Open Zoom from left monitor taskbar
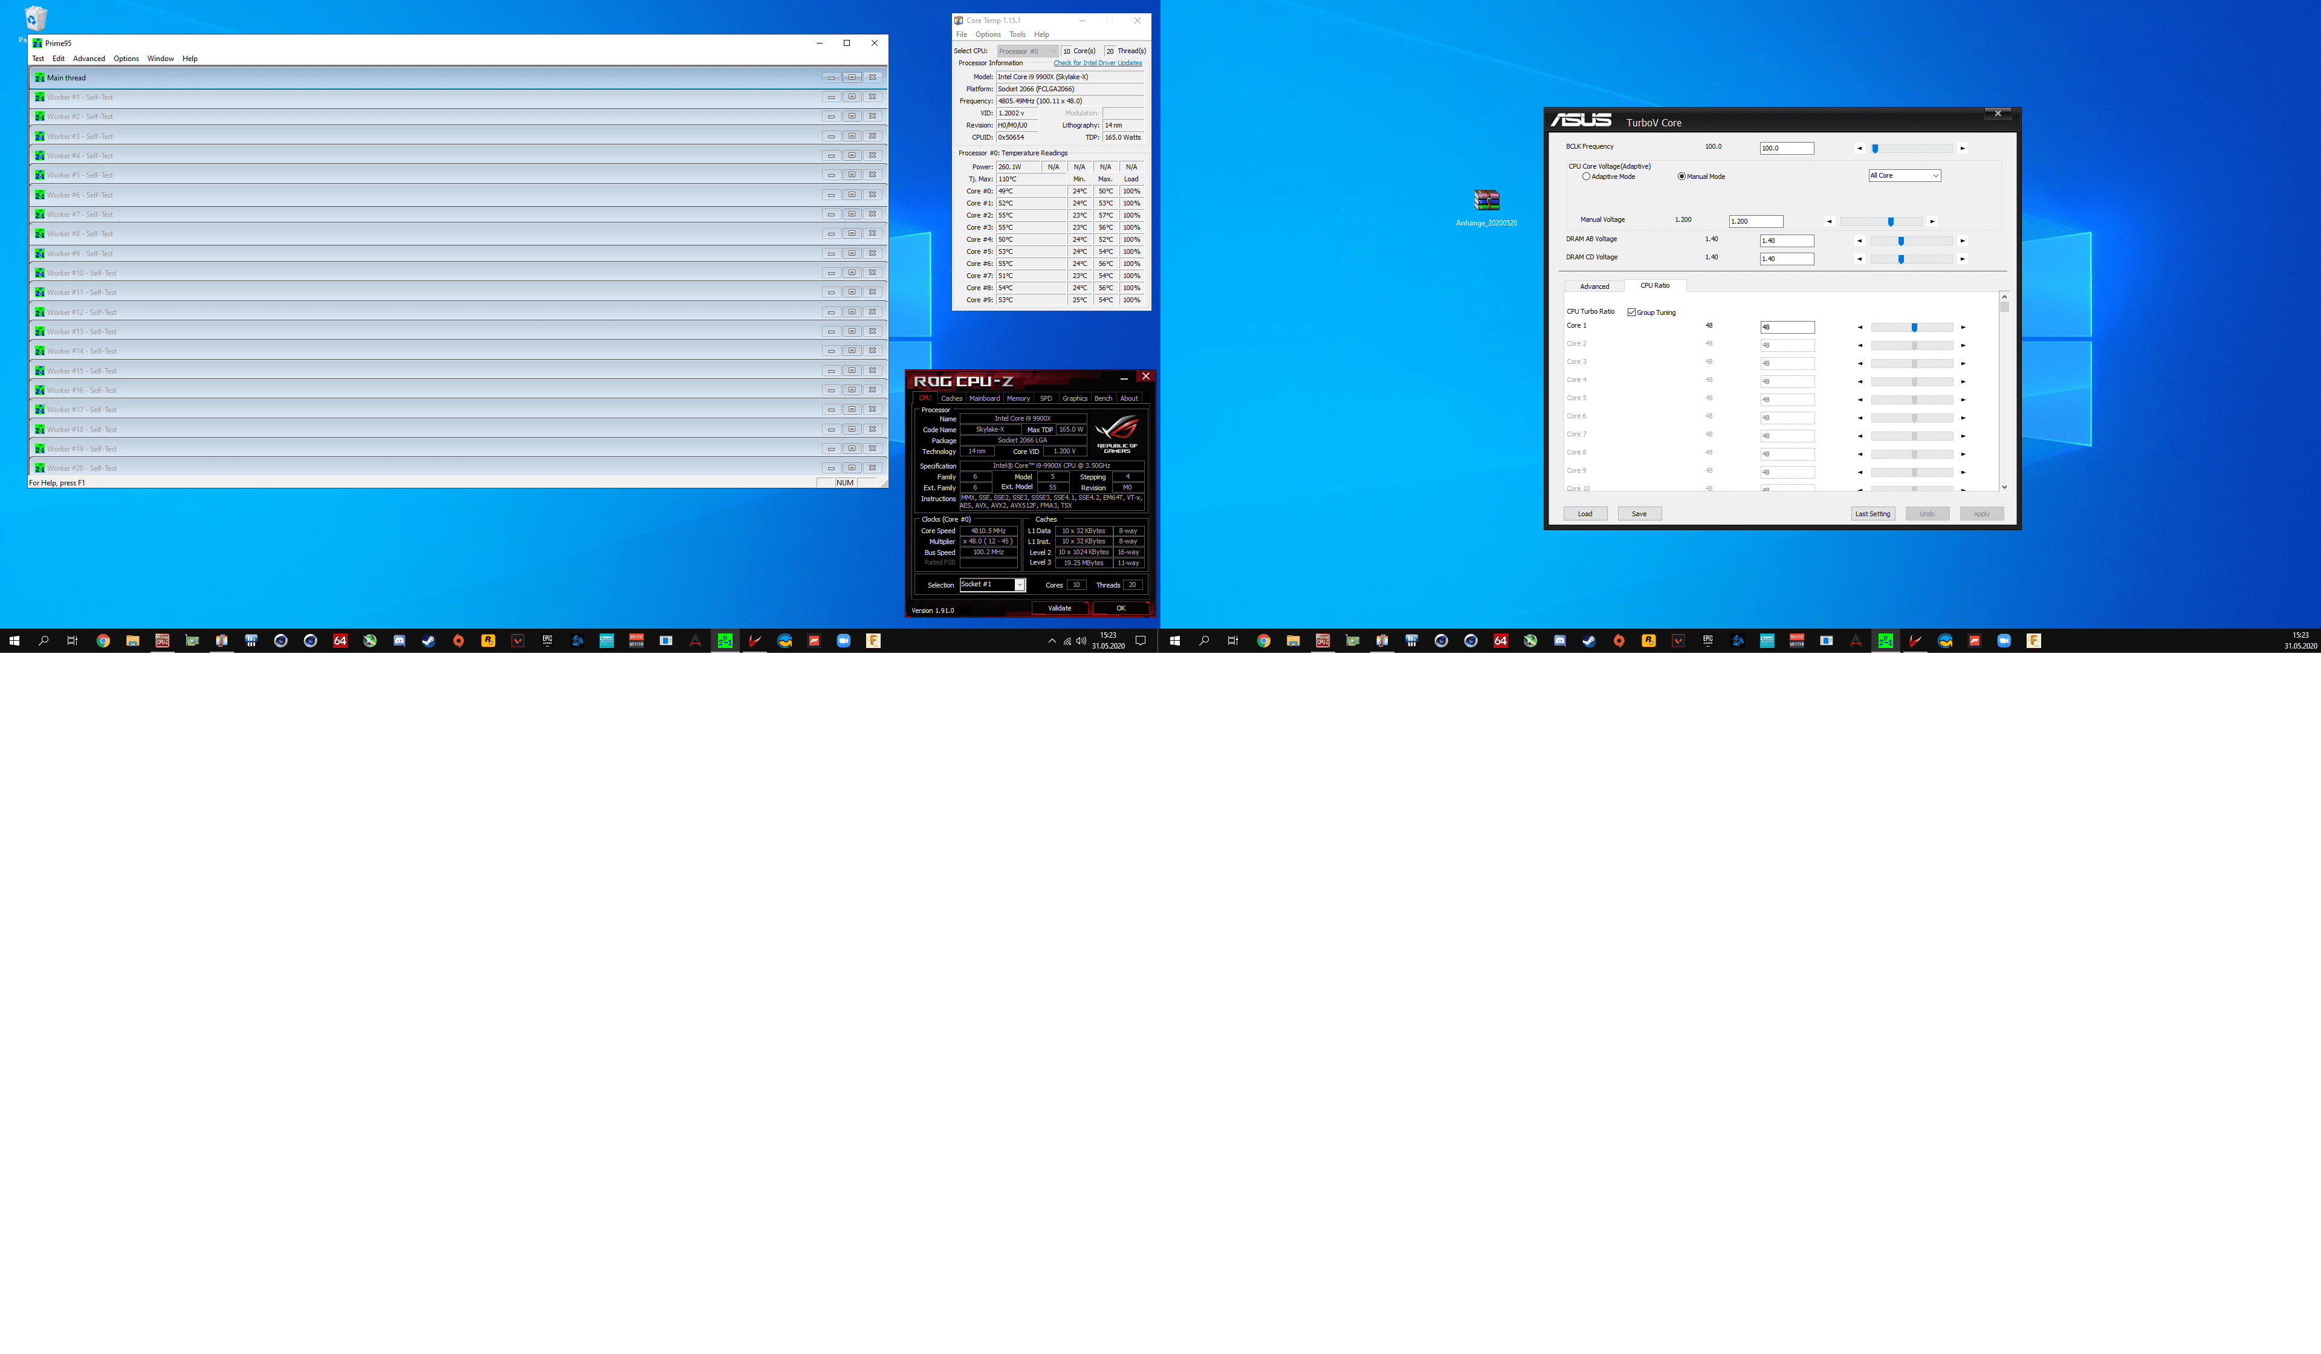 click(843, 641)
